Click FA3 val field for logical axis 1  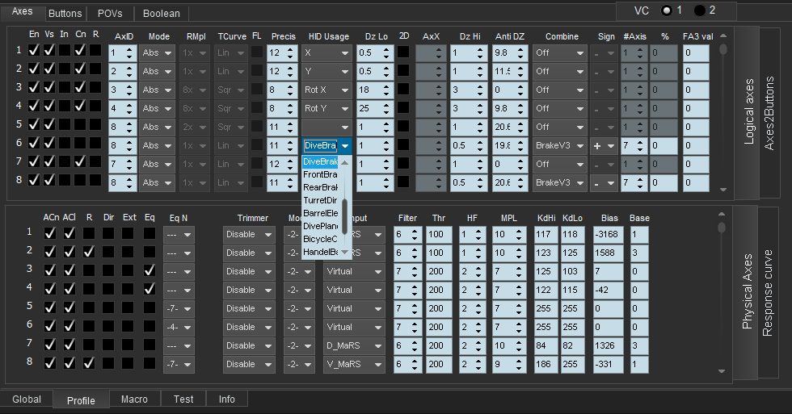tap(696, 52)
